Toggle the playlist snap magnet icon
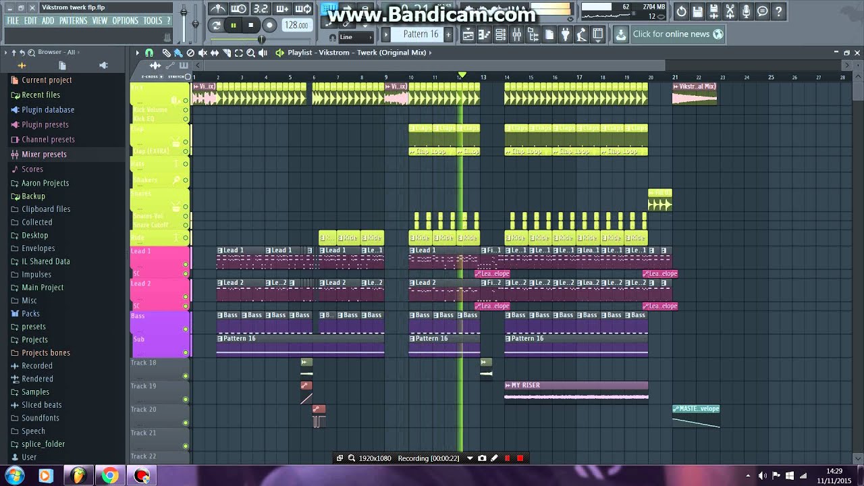Image resolution: width=864 pixels, height=486 pixels. [x=149, y=53]
